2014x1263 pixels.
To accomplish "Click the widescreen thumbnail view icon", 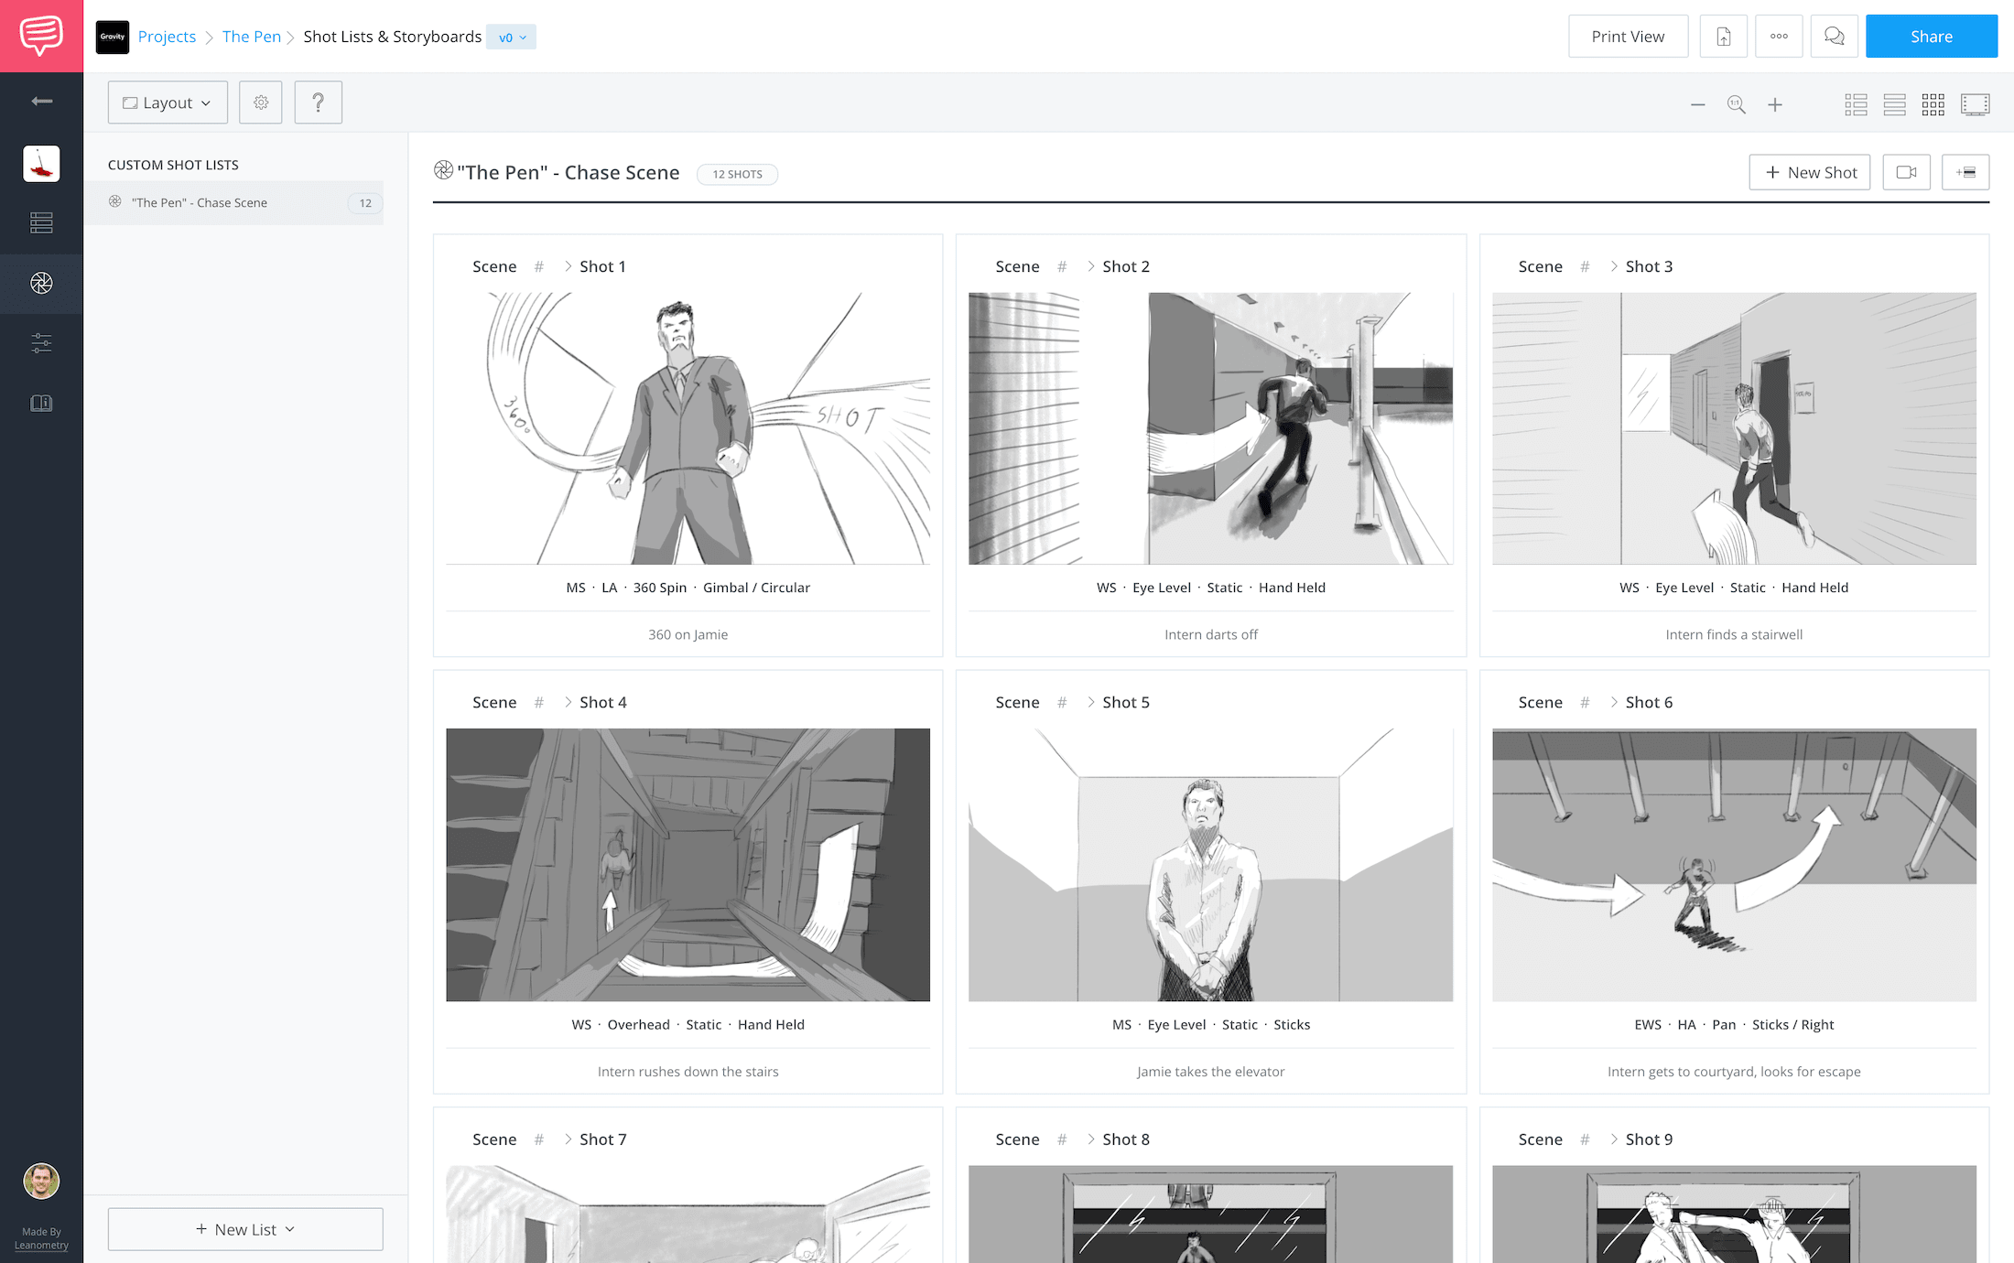I will tap(1973, 102).
